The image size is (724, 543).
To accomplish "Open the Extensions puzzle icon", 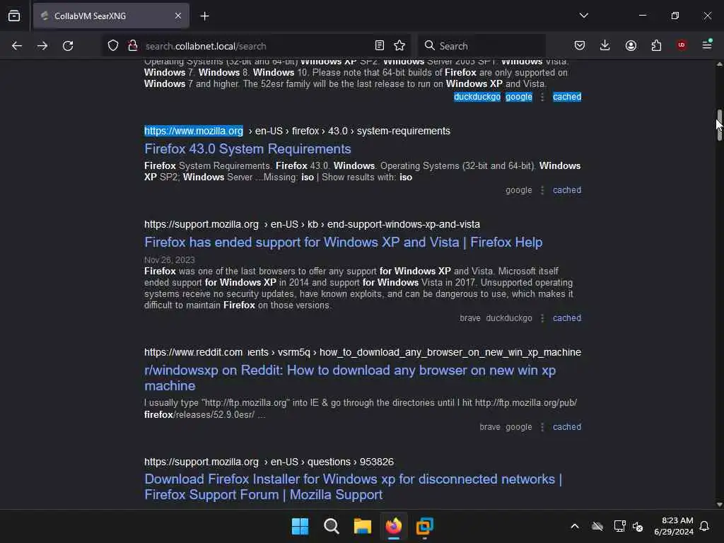I will point(656,45).
